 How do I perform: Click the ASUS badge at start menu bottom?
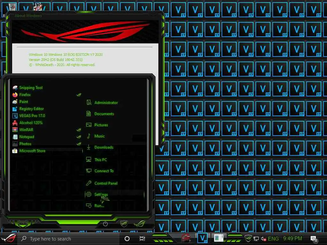click(x=23, y=223)
